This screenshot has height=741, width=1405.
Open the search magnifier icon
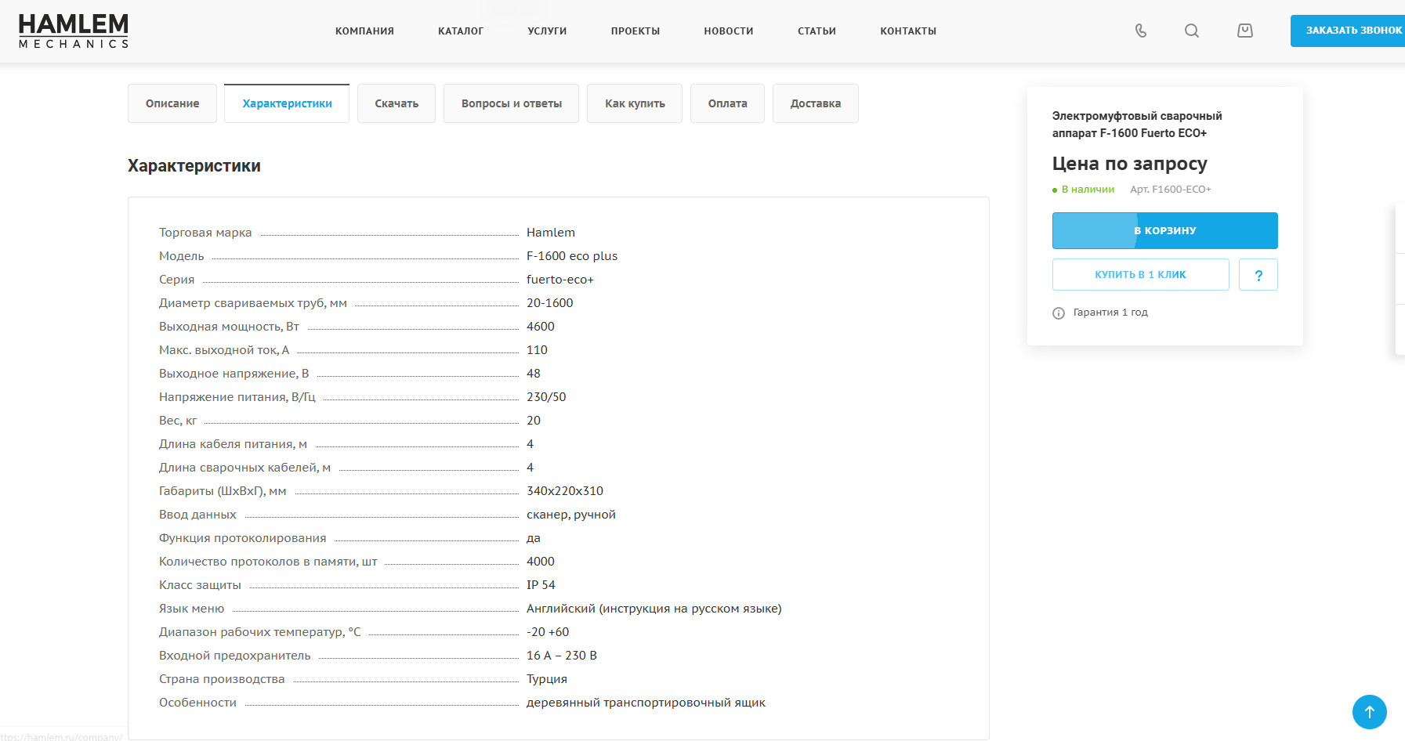coord(1192,31)
